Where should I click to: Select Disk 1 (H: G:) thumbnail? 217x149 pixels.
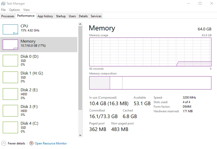pos(10,77)
